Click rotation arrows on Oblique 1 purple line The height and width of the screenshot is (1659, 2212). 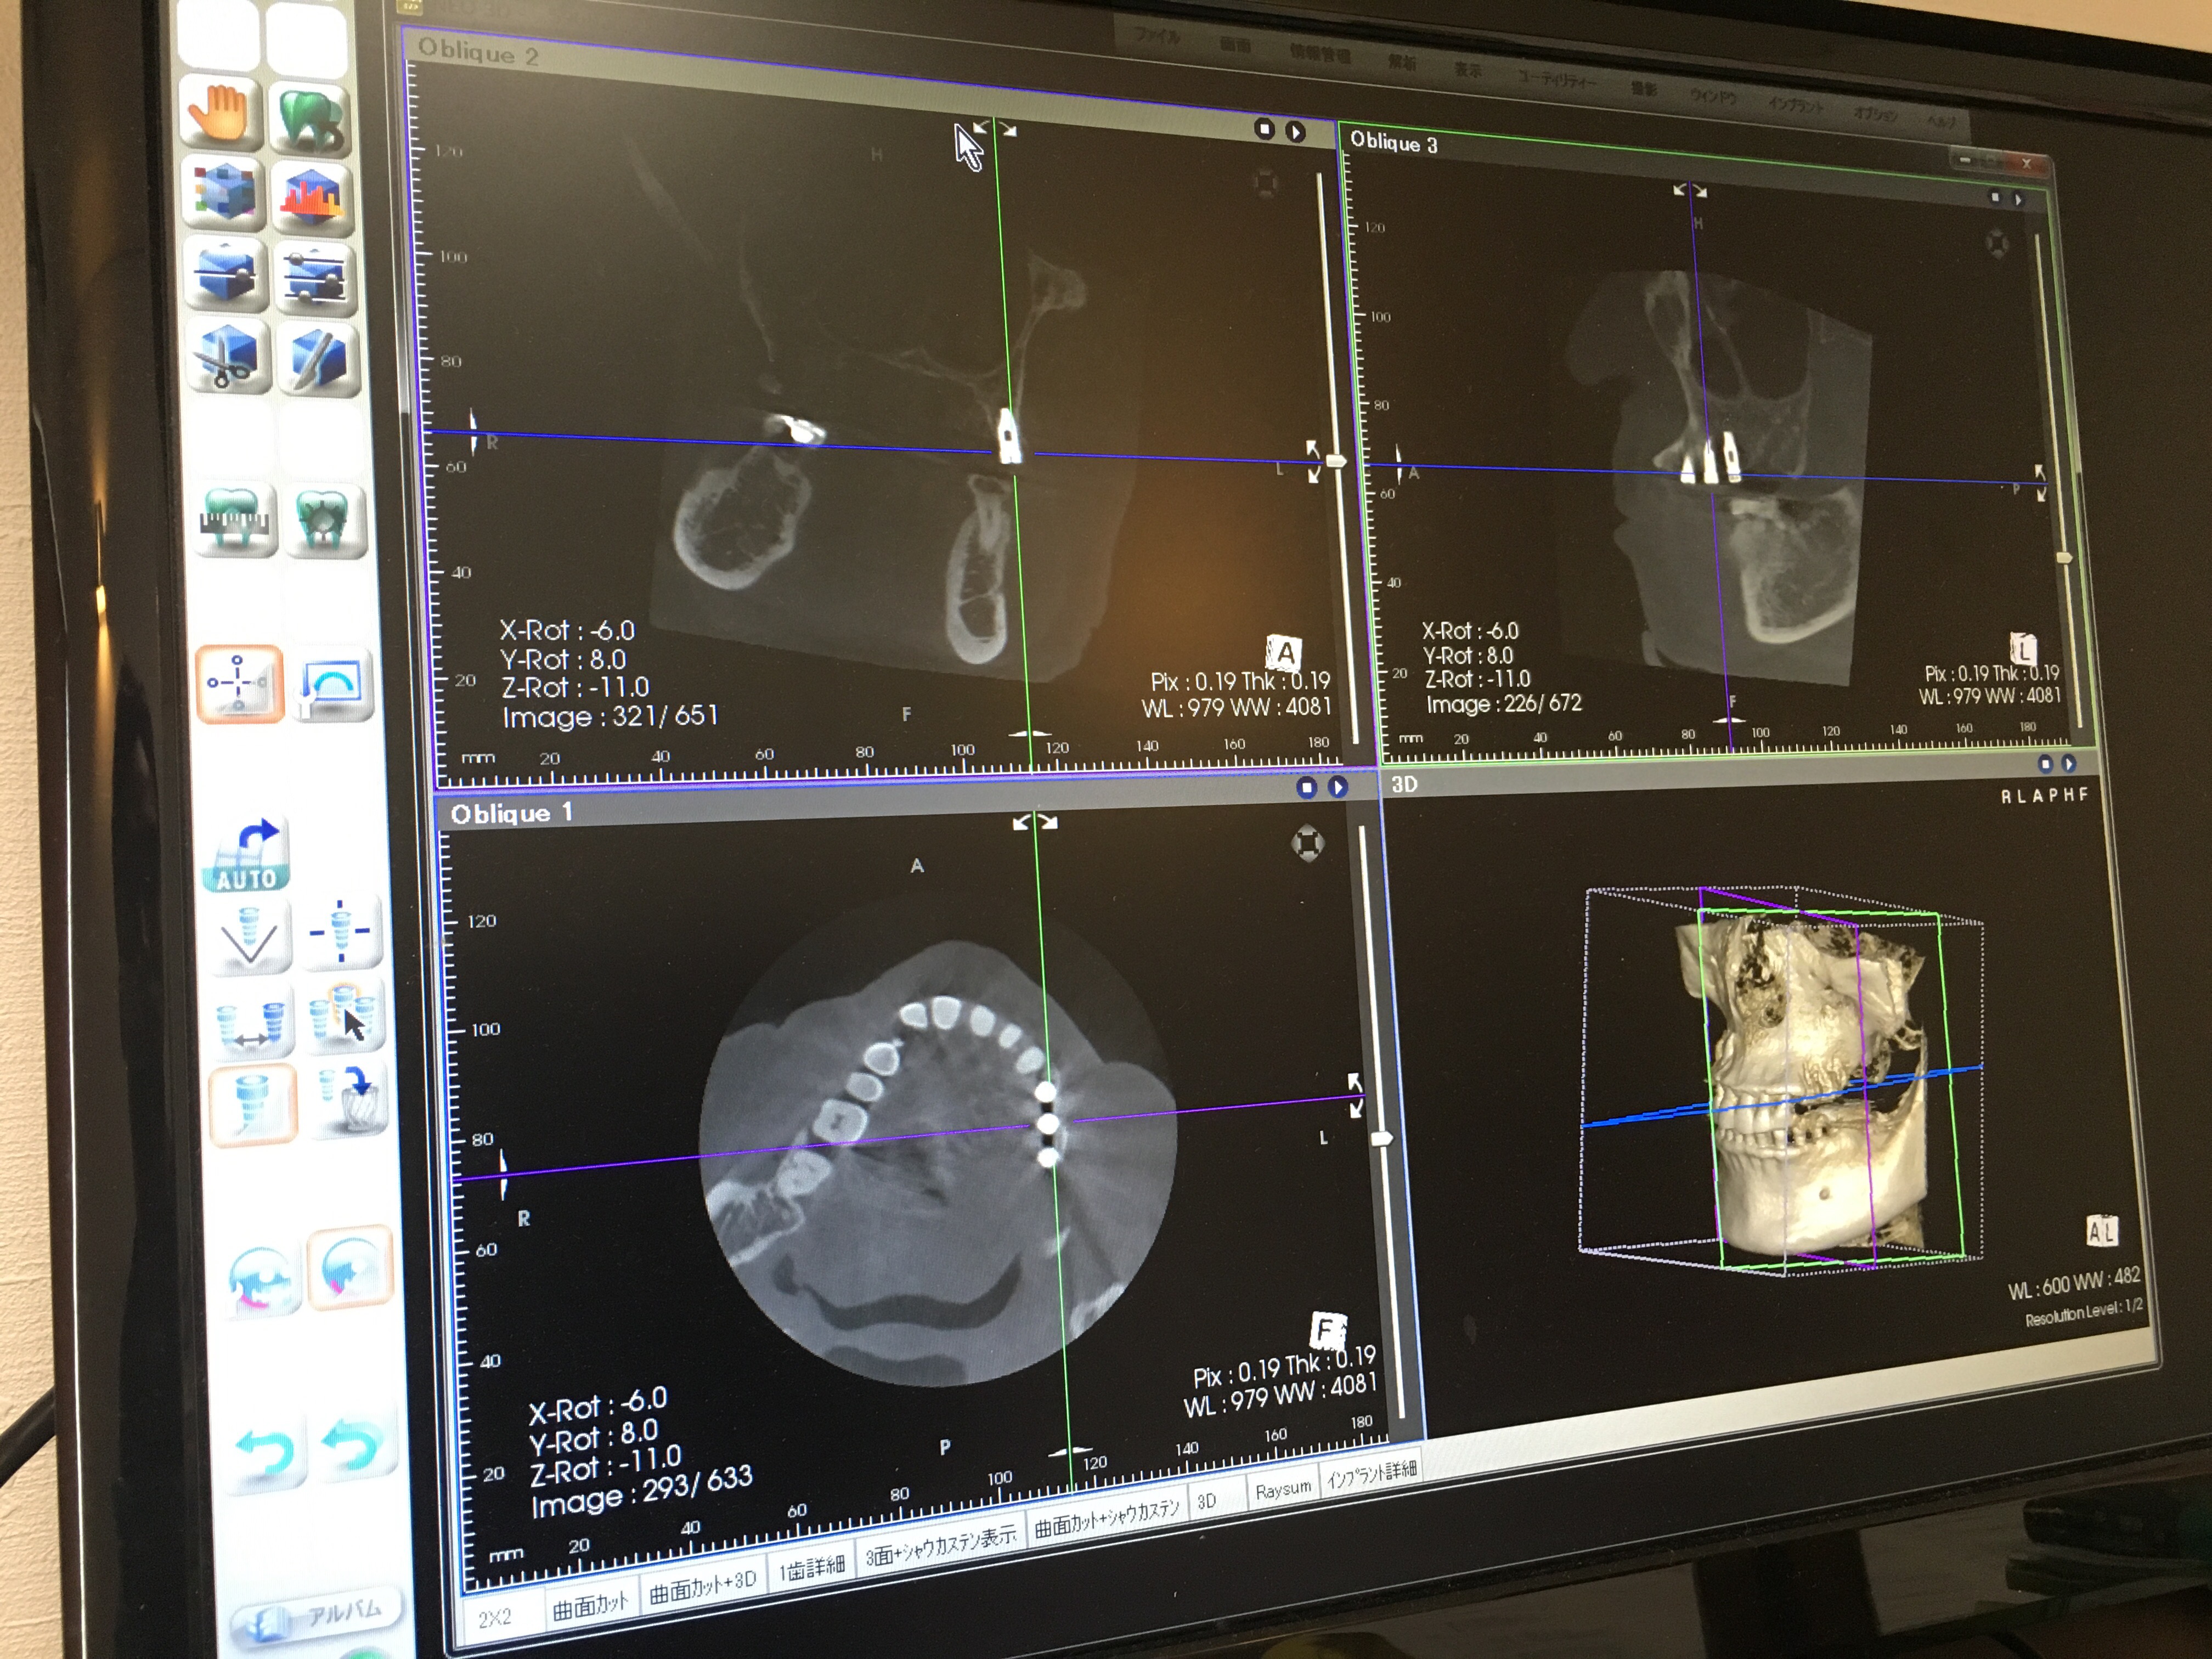[1355, 1095]
